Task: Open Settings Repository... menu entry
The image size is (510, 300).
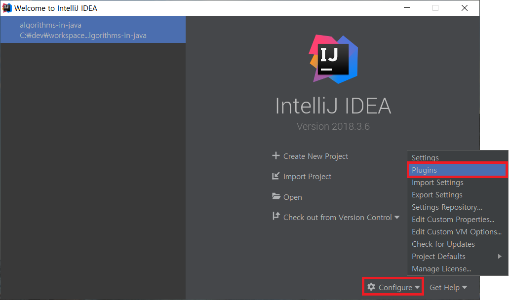Action: [x=457, y=207]
